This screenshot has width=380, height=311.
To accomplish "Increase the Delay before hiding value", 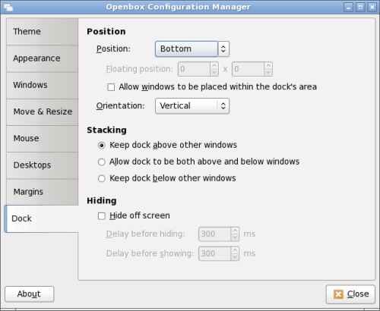I will tap(235, 231).
